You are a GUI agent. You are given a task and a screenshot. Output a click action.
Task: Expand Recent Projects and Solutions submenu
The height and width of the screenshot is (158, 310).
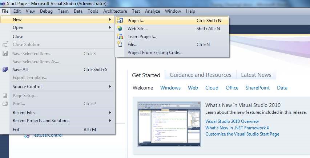point(110,121)
